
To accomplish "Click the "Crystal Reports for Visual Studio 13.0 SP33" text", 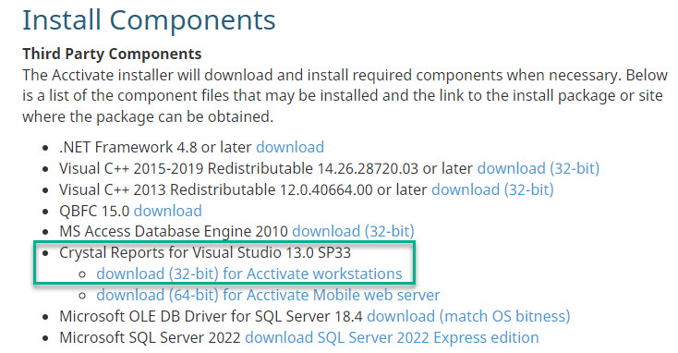I will [x=205, y=252].
